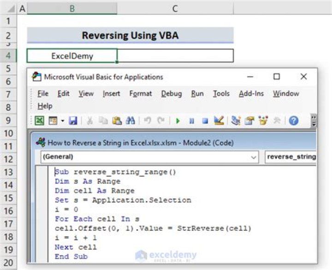
Task: Open Project Explorer icon
Action: 236,121
